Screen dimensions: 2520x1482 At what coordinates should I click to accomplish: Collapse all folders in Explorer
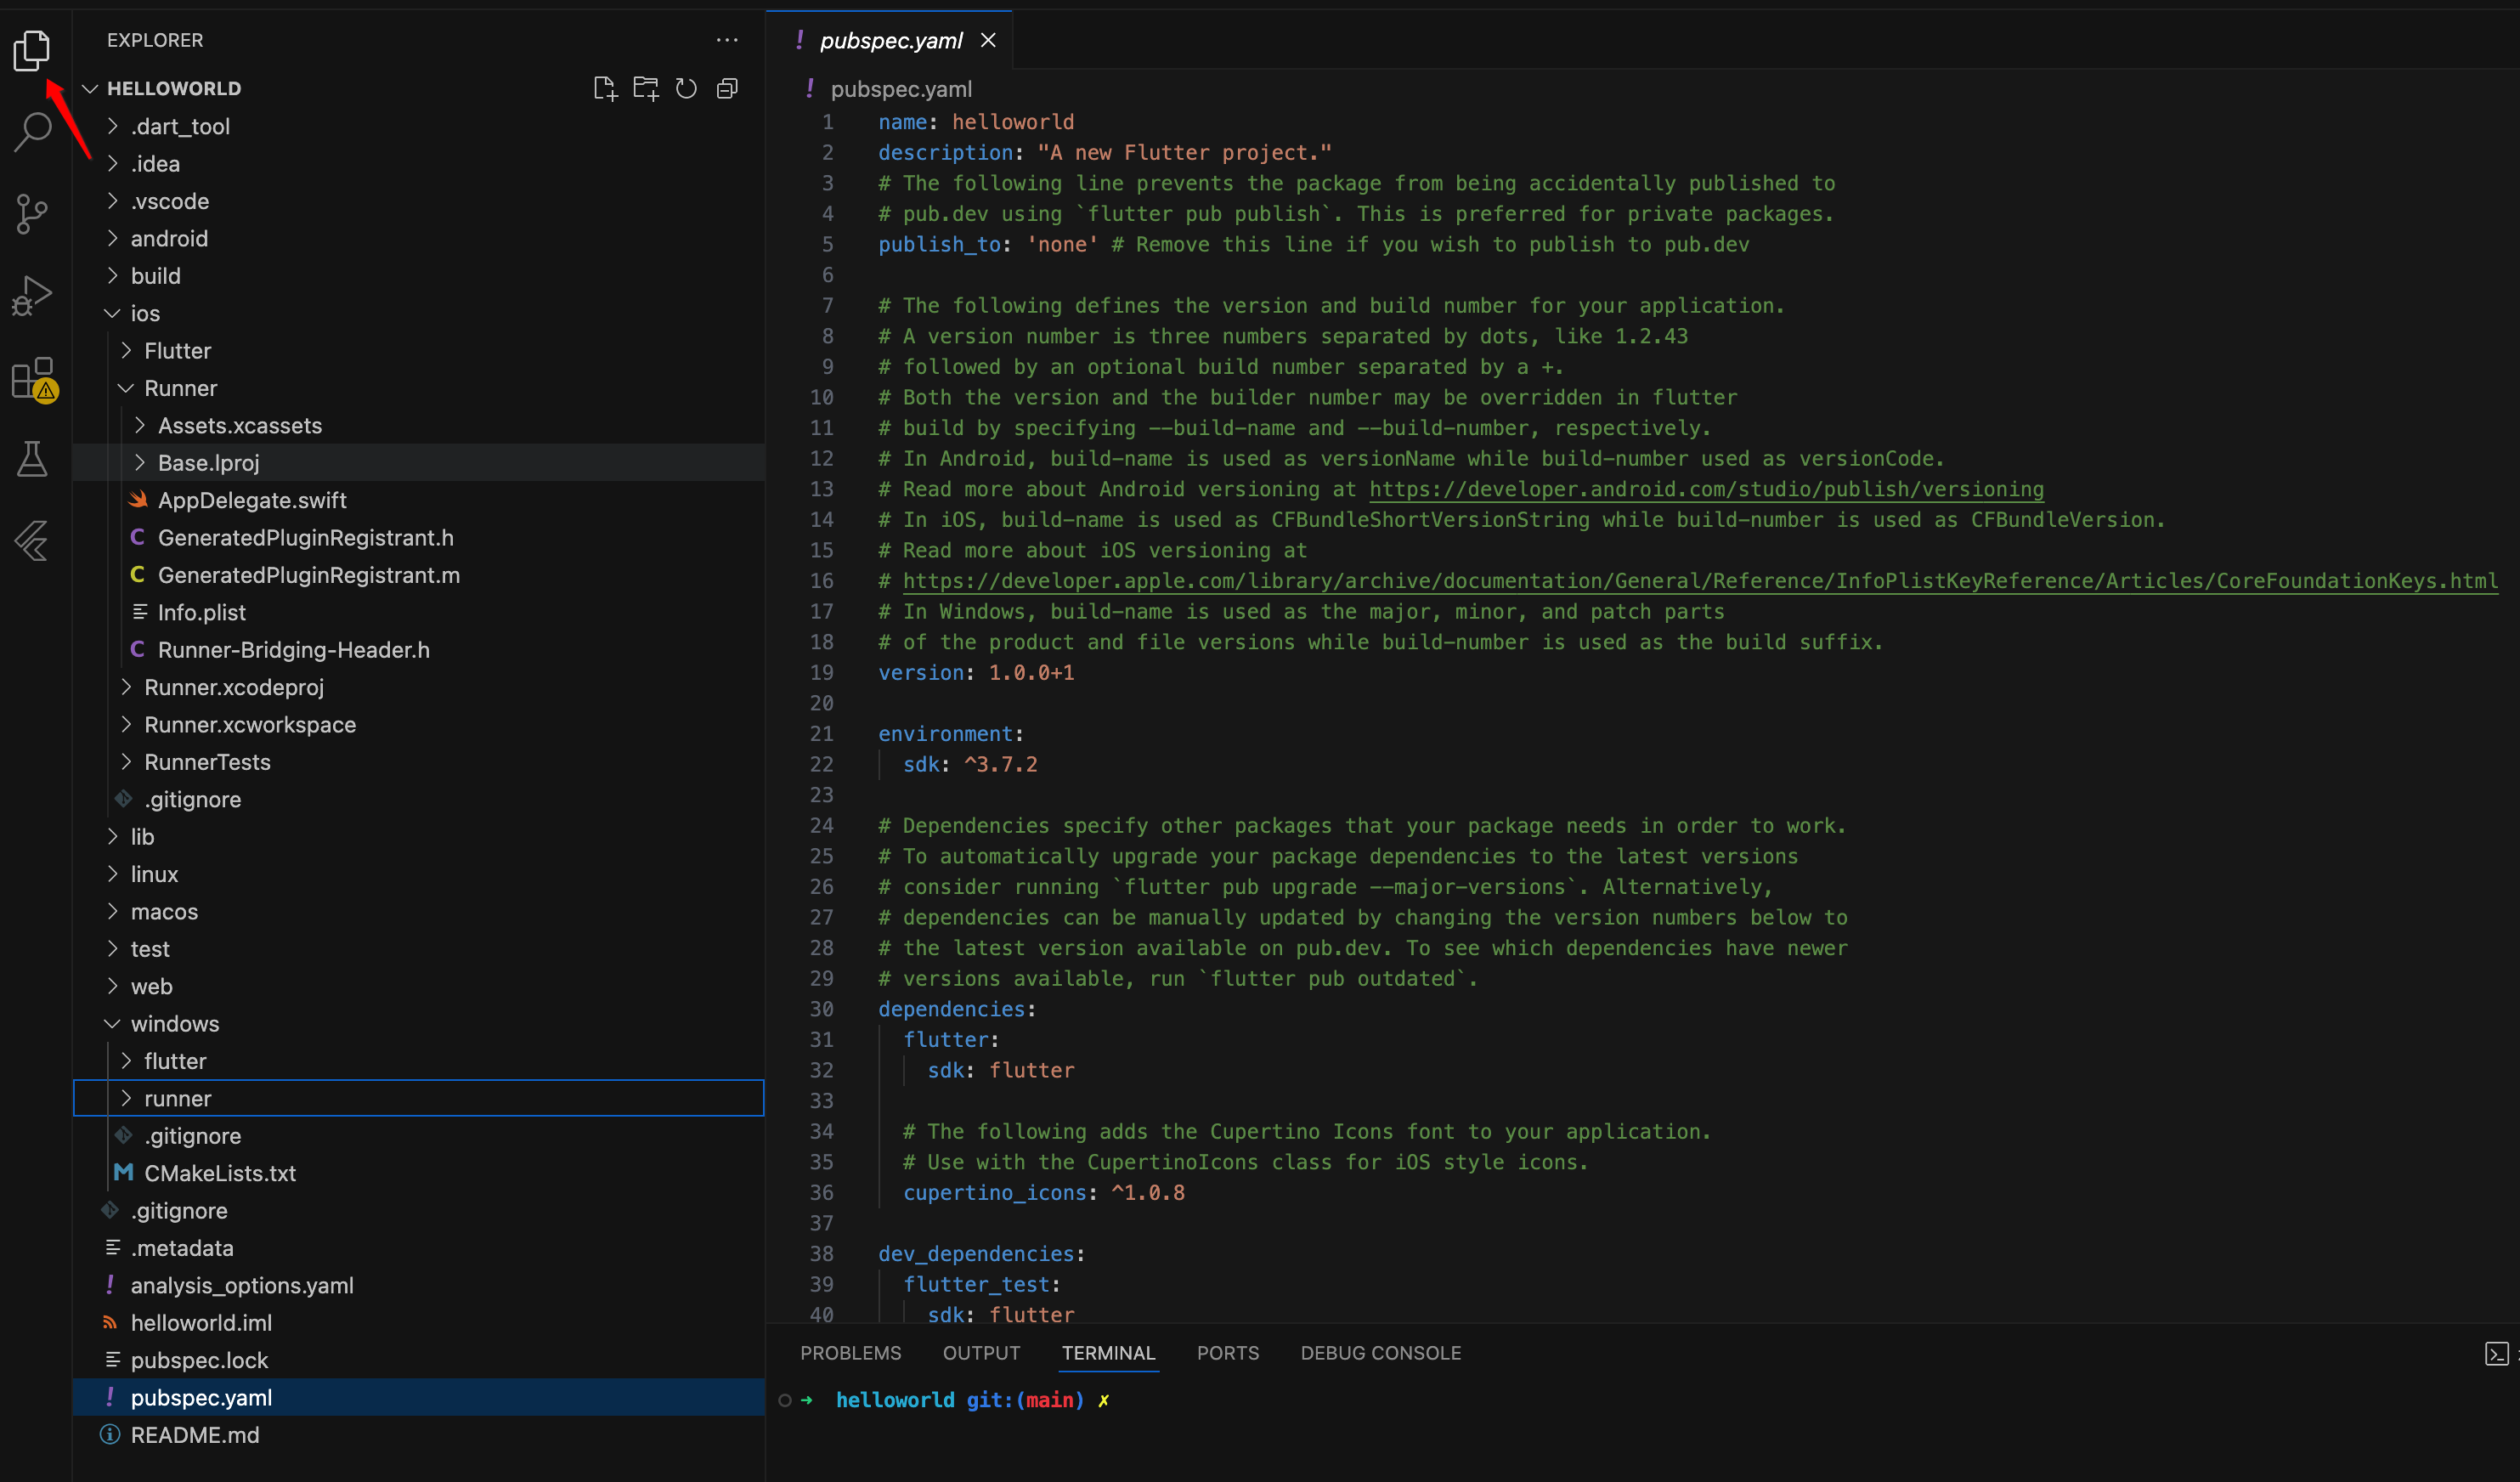[727, 89]
